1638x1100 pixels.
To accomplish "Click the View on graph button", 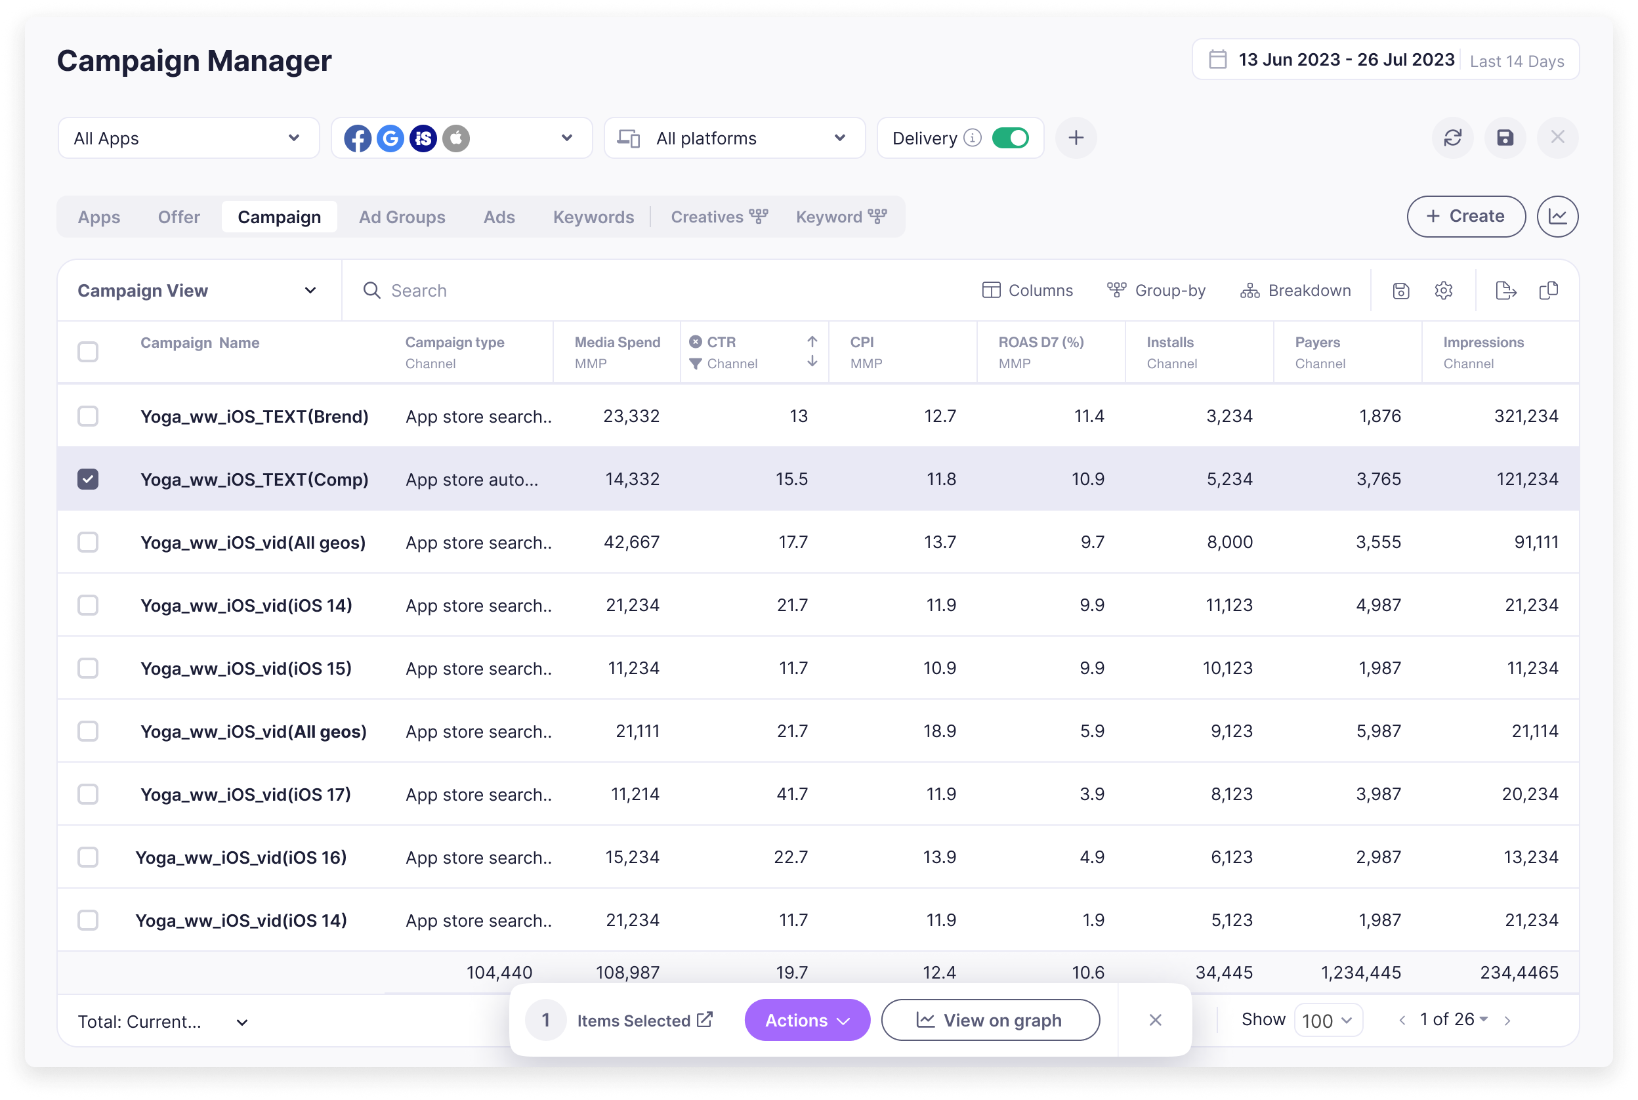I will click(990, 1020).
